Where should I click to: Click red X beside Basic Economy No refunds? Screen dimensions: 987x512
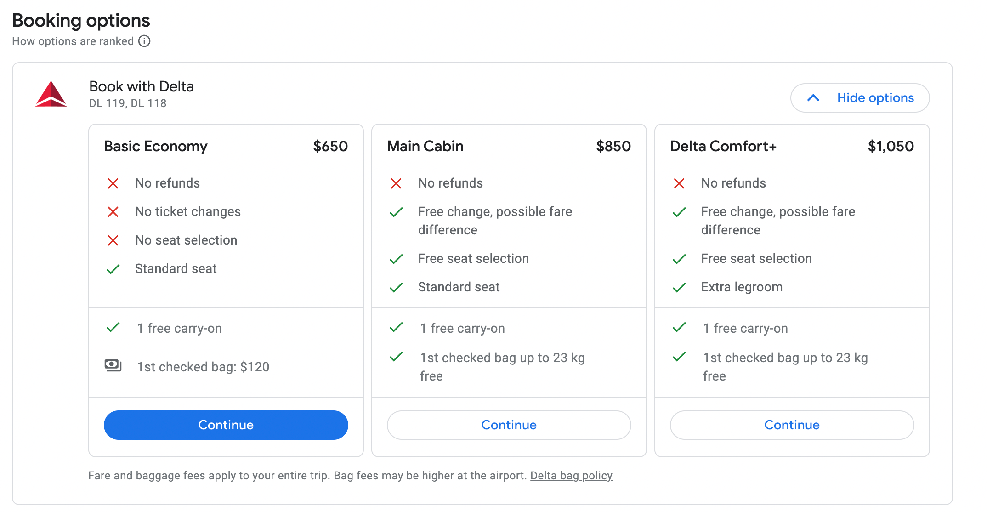[113, 183]
